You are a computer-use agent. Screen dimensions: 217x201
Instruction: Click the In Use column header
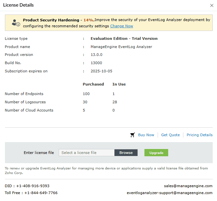click(119, 84)
